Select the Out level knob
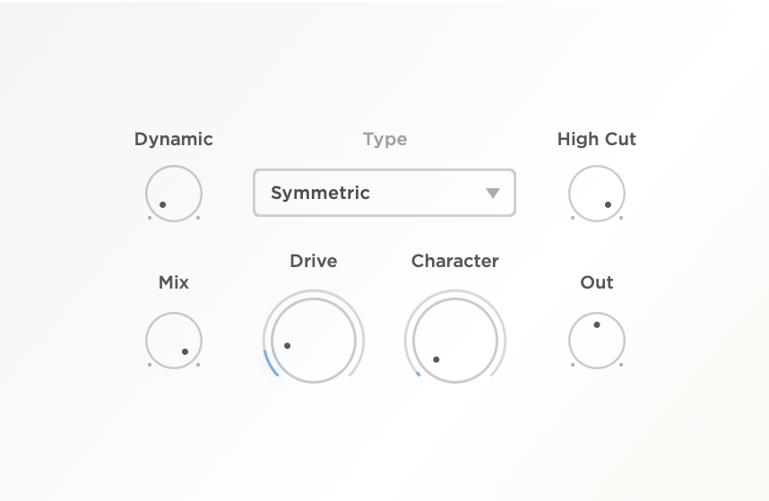 (x=597, y=340)
